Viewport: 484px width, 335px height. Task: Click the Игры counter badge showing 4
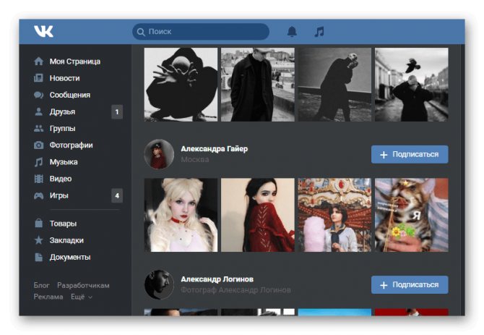[x=117, y=195]
